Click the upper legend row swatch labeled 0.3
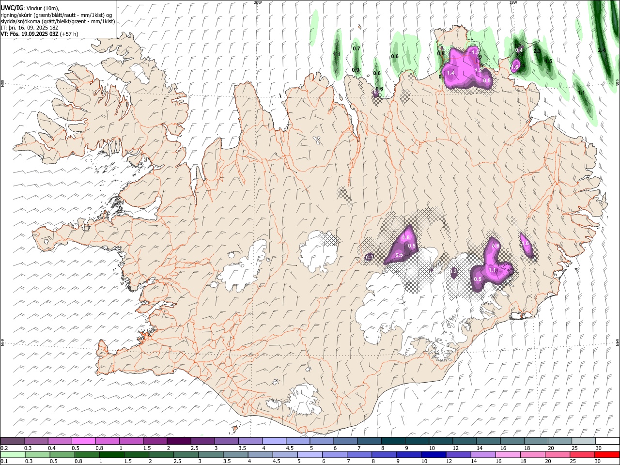The image size is (620, 465). [x=36, y=441]
